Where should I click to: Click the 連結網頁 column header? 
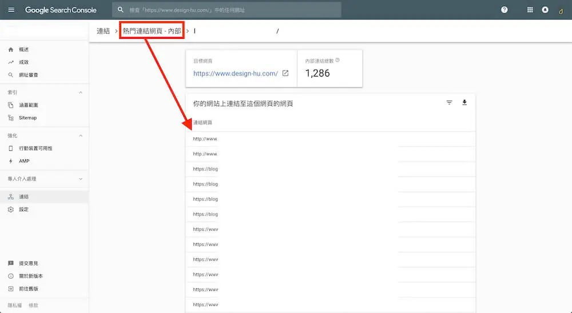(202, 123)
